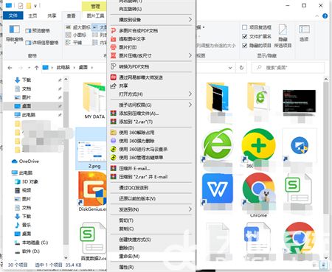The image size is (332, 272).
Task: Click the 搜索"桌面" search box
Action: point(288,68)
